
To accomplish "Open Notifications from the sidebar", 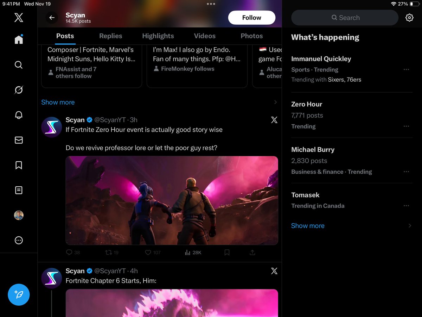I will [x=19, y=115].
